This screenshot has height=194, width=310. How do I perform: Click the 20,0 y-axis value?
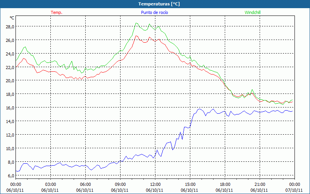point(10,81)
